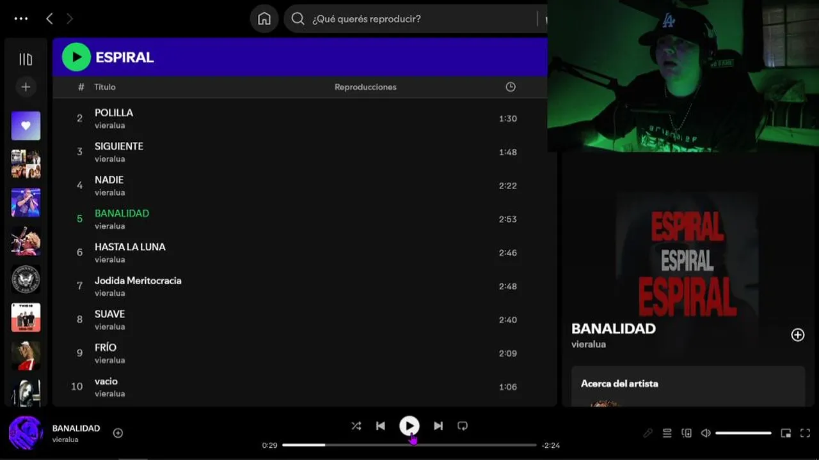Toggle repeat mode
This screenshot has height=460, width=819.
click(x=463, y=425)
